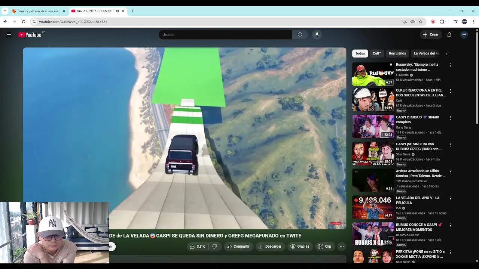Open options for LA VELADA DEL AÑO V
Viewport: 479px width, 269px height.
tap(451, 198)
